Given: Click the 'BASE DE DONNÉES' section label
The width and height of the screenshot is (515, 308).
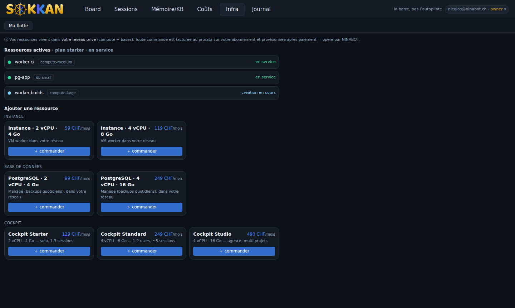Looking at the screenshot, I should (x=23, y=167).
